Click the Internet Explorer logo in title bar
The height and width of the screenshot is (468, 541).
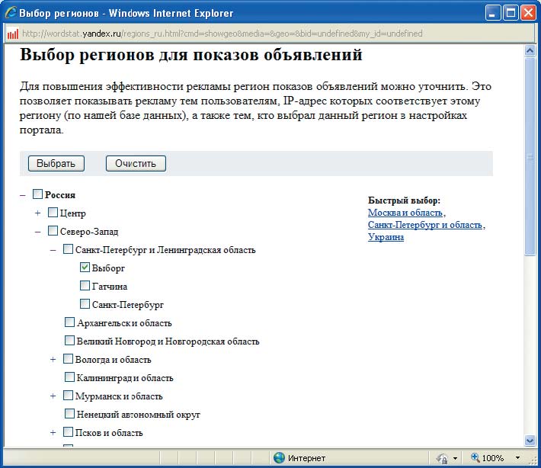10,13
